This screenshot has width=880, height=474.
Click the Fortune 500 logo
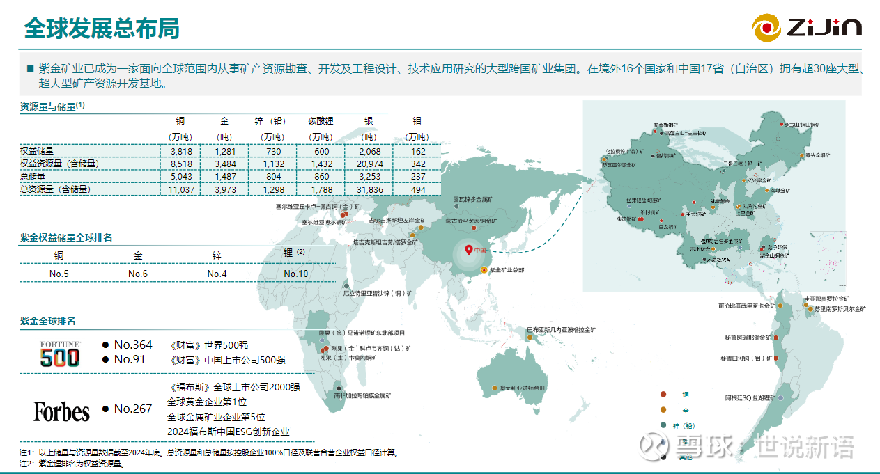[x=59, y=354]
